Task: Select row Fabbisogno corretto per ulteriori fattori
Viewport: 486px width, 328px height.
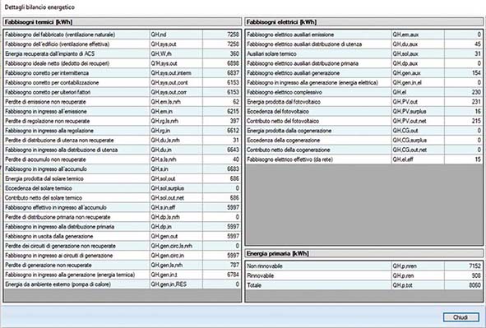Action: coord(123,92)
